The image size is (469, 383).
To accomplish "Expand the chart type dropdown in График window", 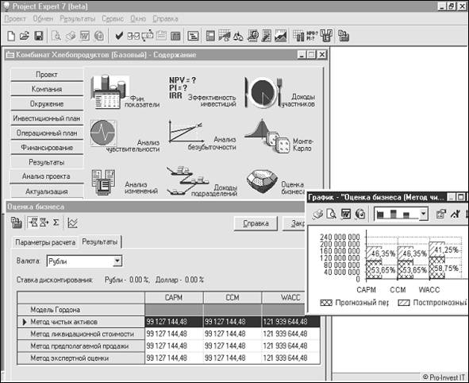I will tap(423, 214).
